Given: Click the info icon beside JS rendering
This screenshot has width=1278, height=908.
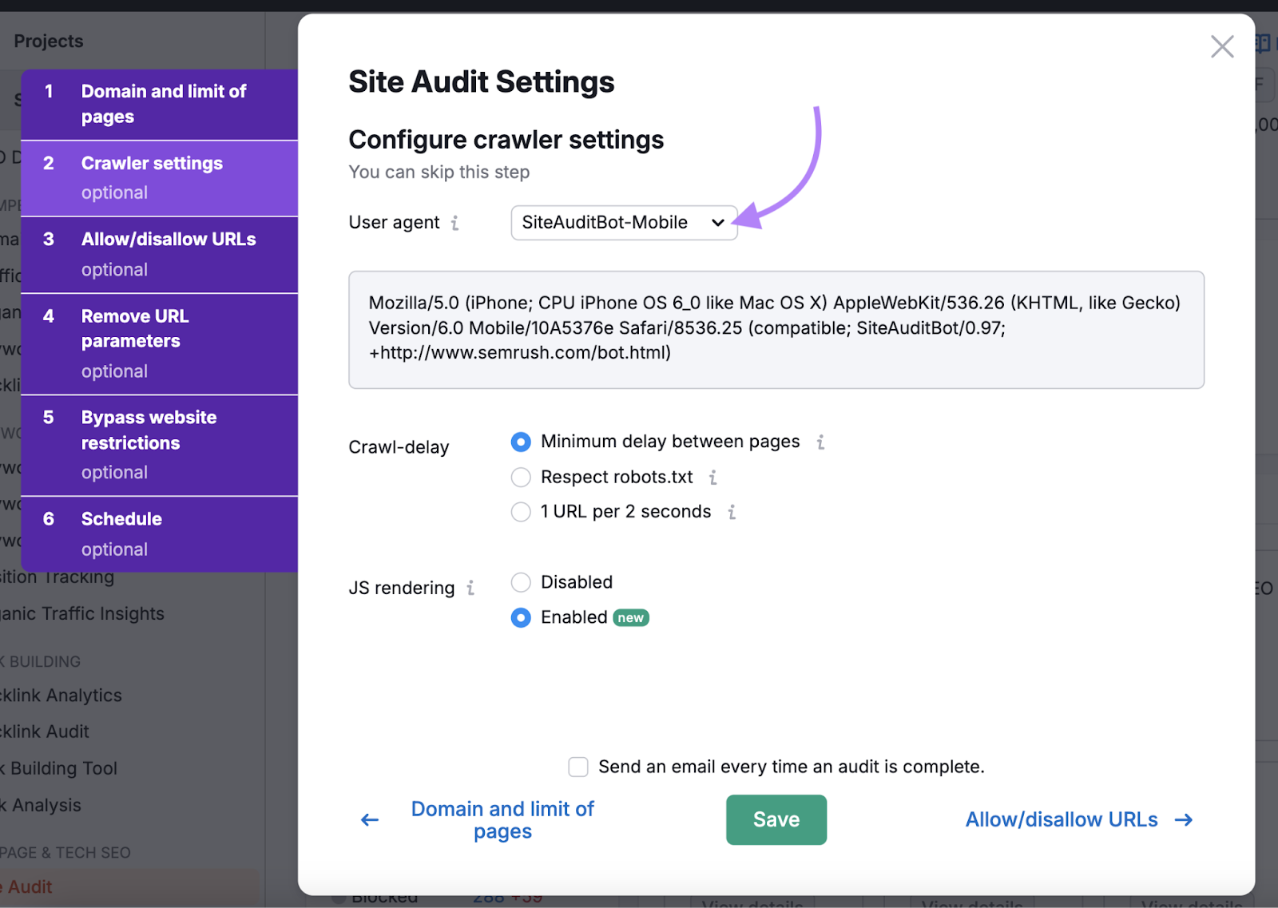Looking at the screenshot, I should tap(470, 589).
